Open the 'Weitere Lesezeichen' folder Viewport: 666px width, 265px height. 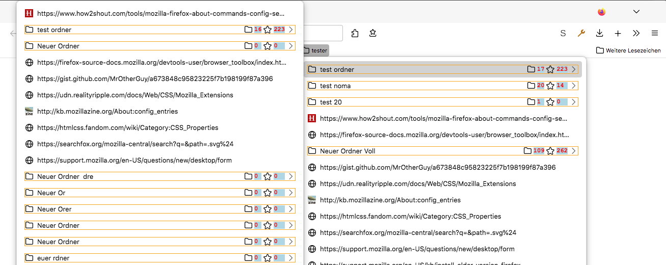click(628, 50)
